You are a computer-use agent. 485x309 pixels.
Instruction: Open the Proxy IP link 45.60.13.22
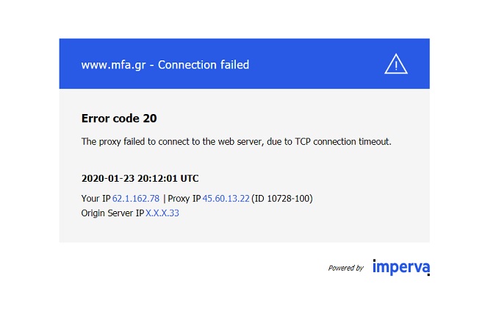[226, 199]
